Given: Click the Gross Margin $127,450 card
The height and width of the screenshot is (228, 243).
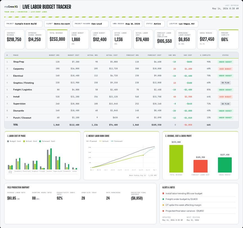Looking at the screenshot, I should coord(207,39).
